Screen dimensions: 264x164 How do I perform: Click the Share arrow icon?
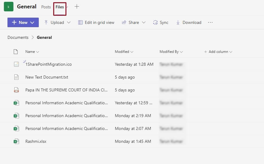(124, 22)
